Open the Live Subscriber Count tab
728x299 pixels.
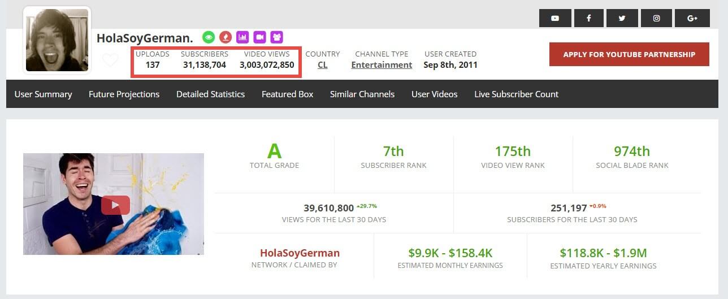517,94
